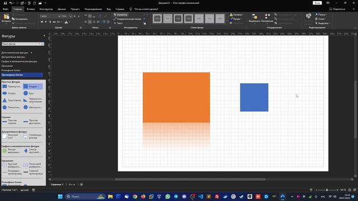Image resolution: width=358 pixels, height=201 pixels.
Task: Apply the fourth shape style thumbnail
Action: 189,18
